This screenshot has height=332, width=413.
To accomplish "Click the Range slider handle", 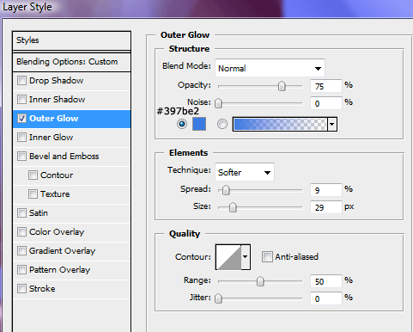I will point(260,281).
